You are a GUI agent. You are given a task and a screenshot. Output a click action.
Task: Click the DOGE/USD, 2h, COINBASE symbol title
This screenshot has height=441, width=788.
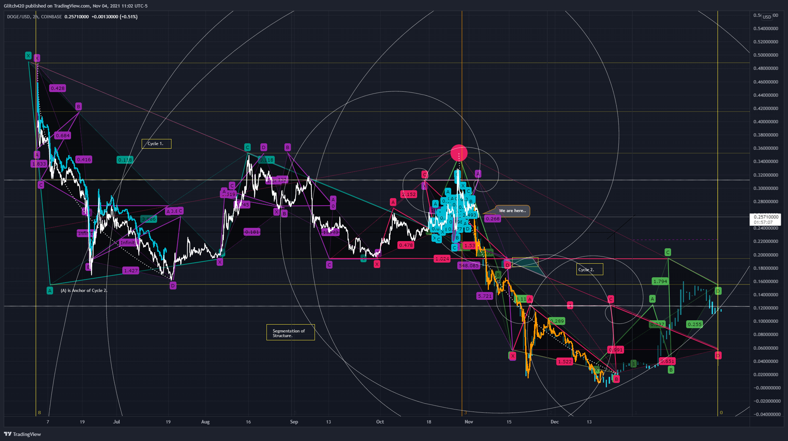[x=34, y=17]
